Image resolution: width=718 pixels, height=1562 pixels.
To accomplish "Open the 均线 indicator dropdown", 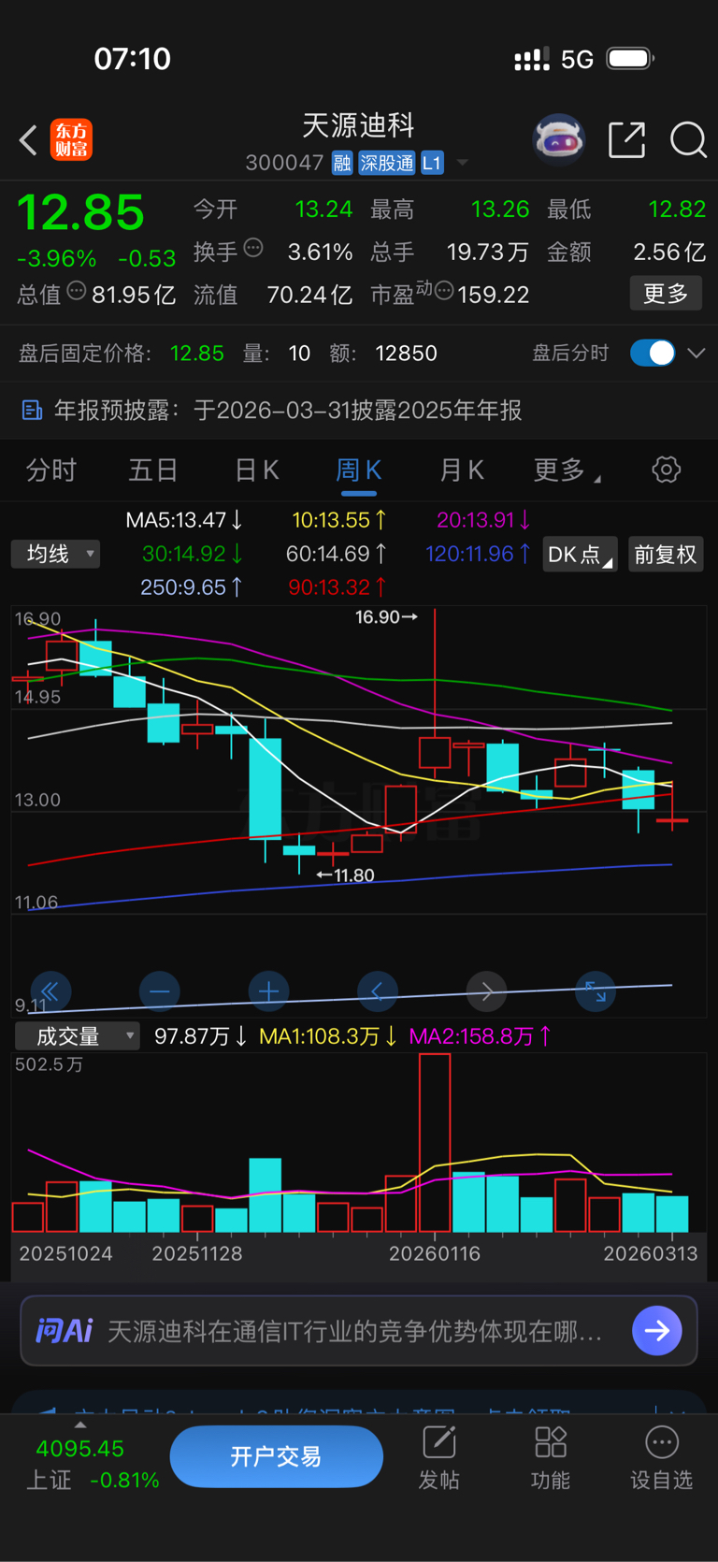I will pos(56,554).
